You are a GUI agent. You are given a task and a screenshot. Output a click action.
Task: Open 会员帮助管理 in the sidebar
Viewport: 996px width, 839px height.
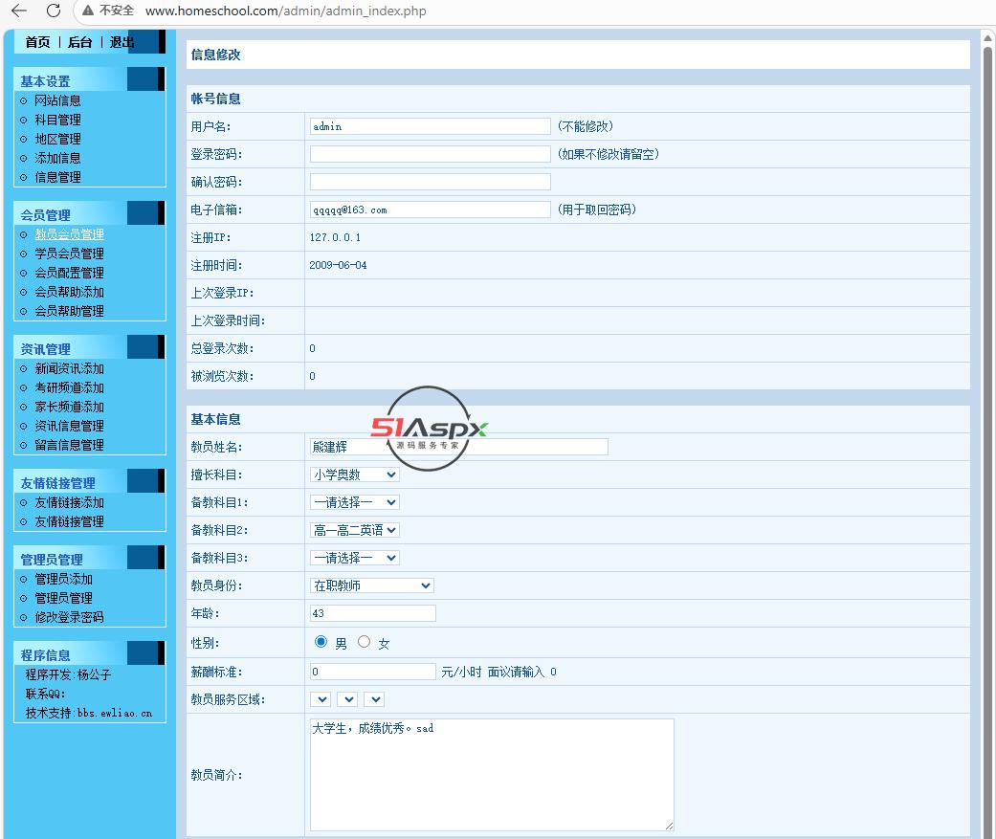69,311
